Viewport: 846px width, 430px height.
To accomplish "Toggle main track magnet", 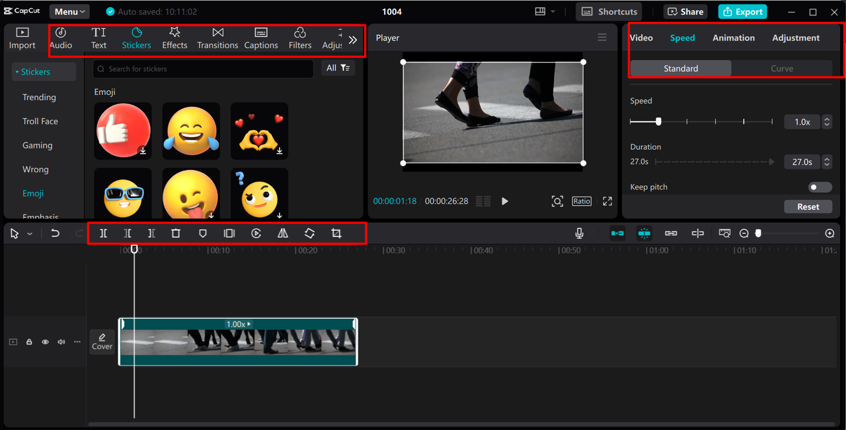I will point(617,233).
